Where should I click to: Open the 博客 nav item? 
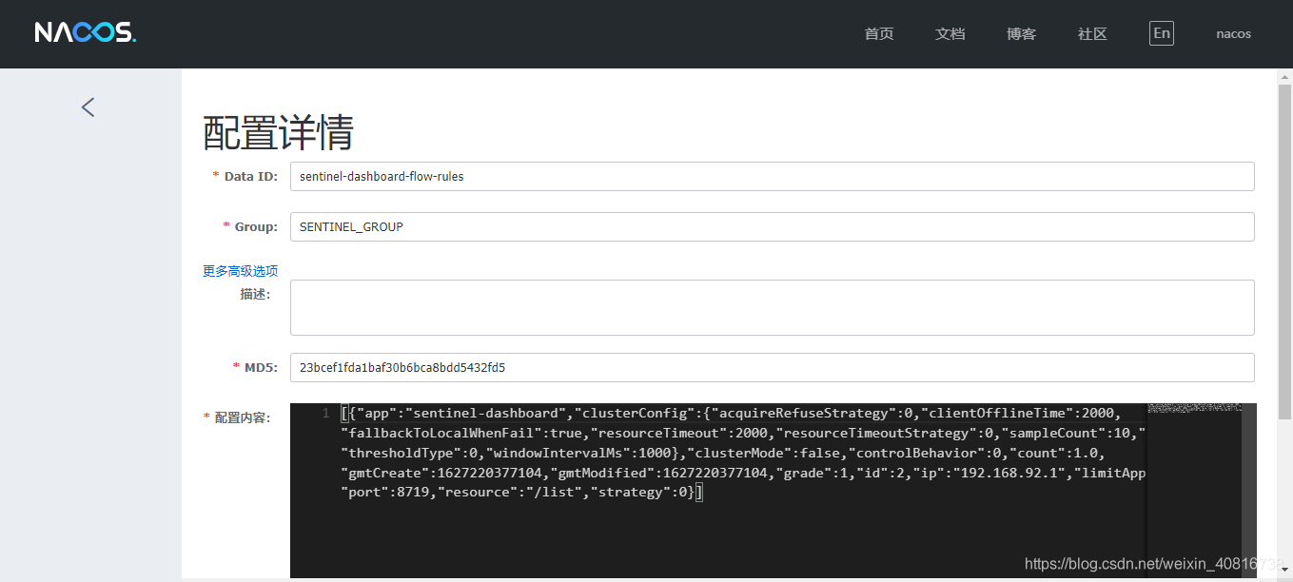1022,34
